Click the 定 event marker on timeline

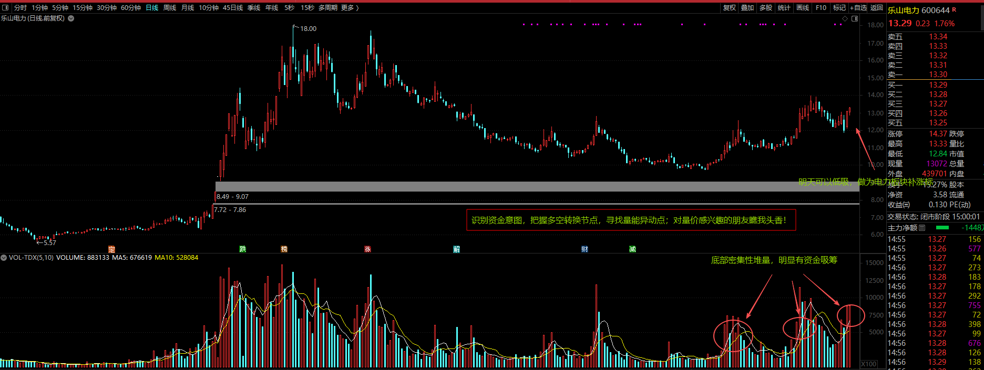pos(111,249)
